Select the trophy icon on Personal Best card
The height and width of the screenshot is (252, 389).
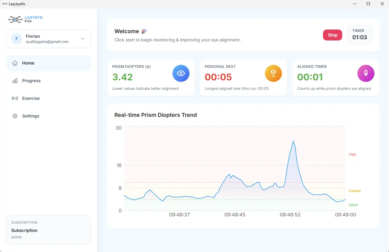pyautogui.click(x=273, y=73)
